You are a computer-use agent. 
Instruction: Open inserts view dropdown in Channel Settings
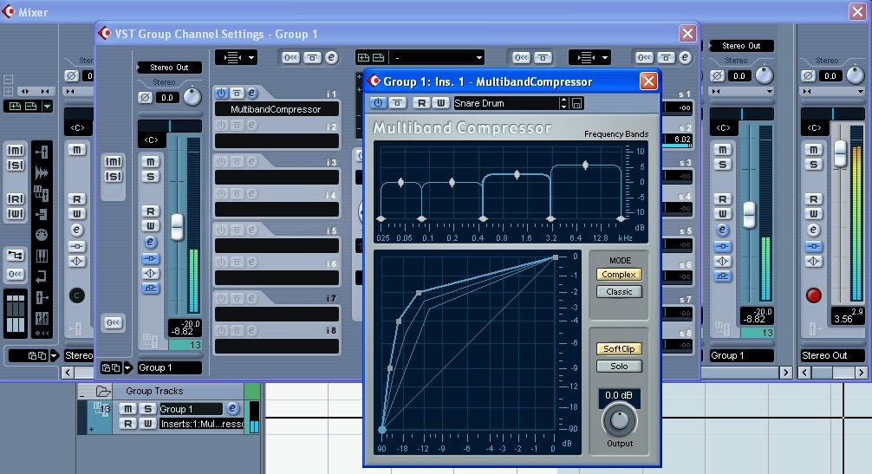(237, 57)
